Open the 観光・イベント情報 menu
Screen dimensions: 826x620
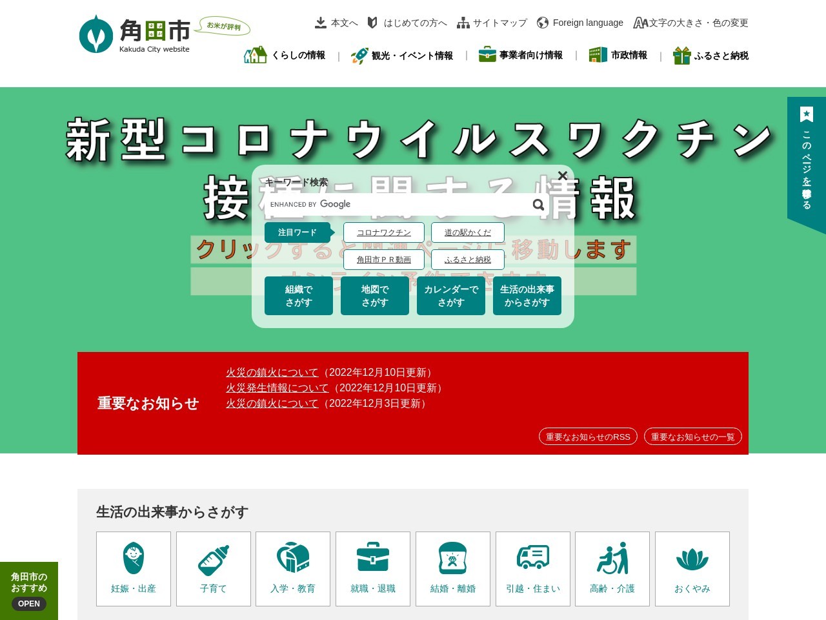click(x=402, y=56)
